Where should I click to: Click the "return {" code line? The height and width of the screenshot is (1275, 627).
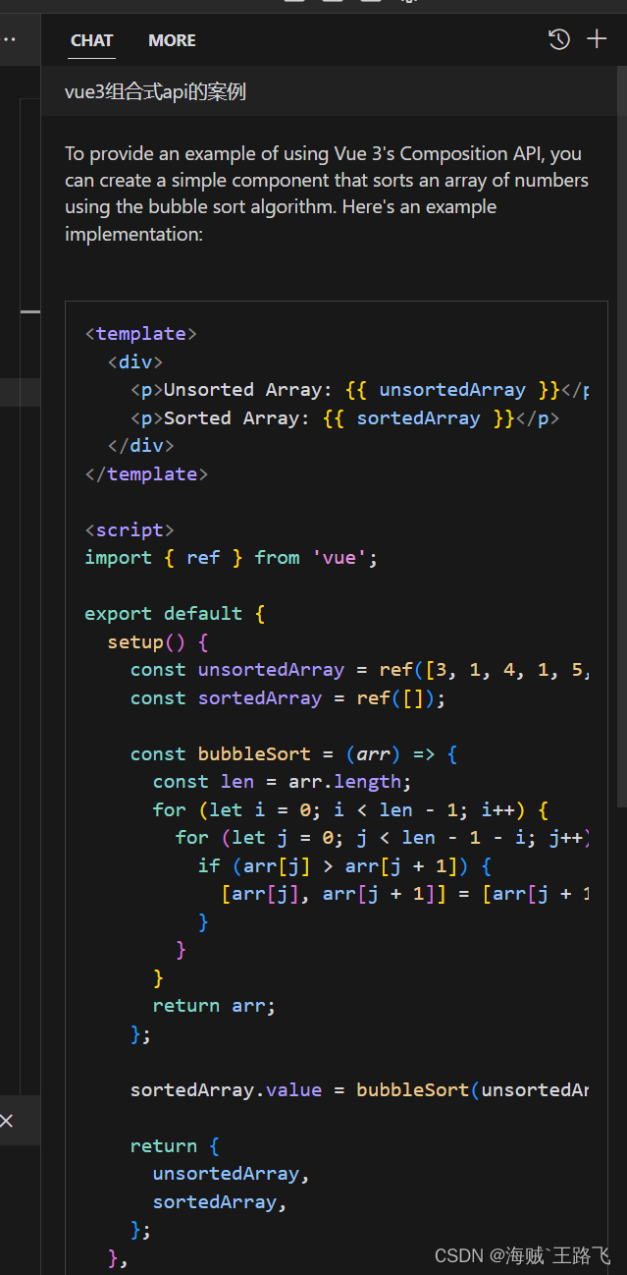(176, 1146)
